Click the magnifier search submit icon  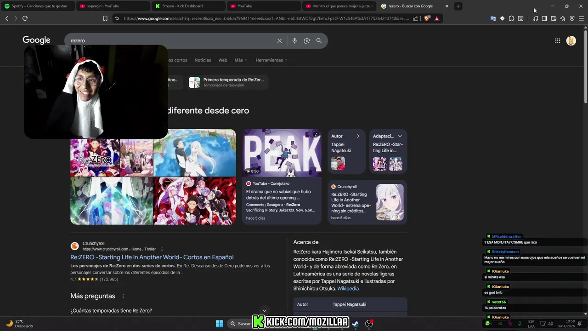point(319,40)
